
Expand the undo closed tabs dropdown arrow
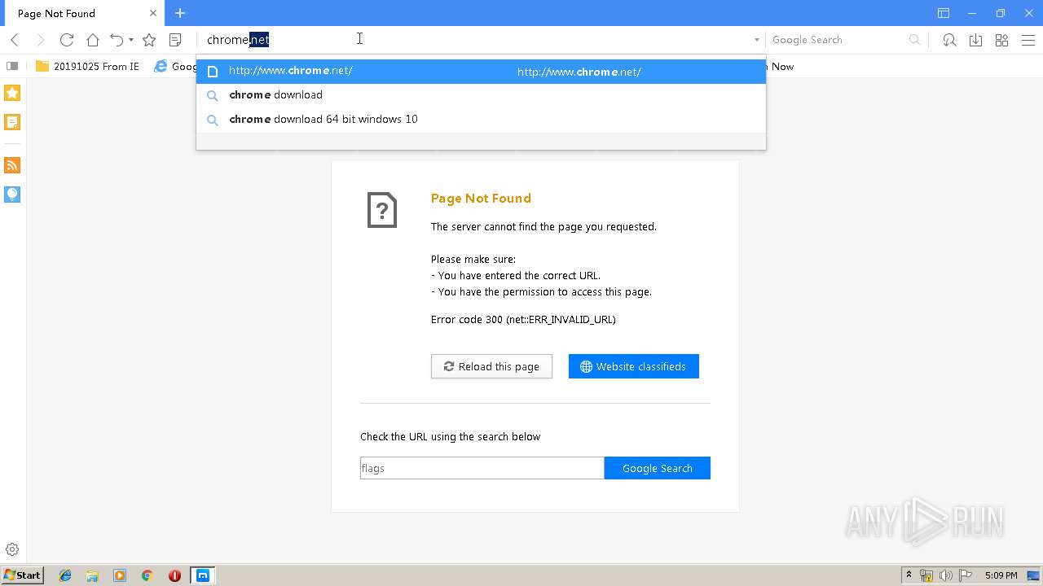pos(131,40)
